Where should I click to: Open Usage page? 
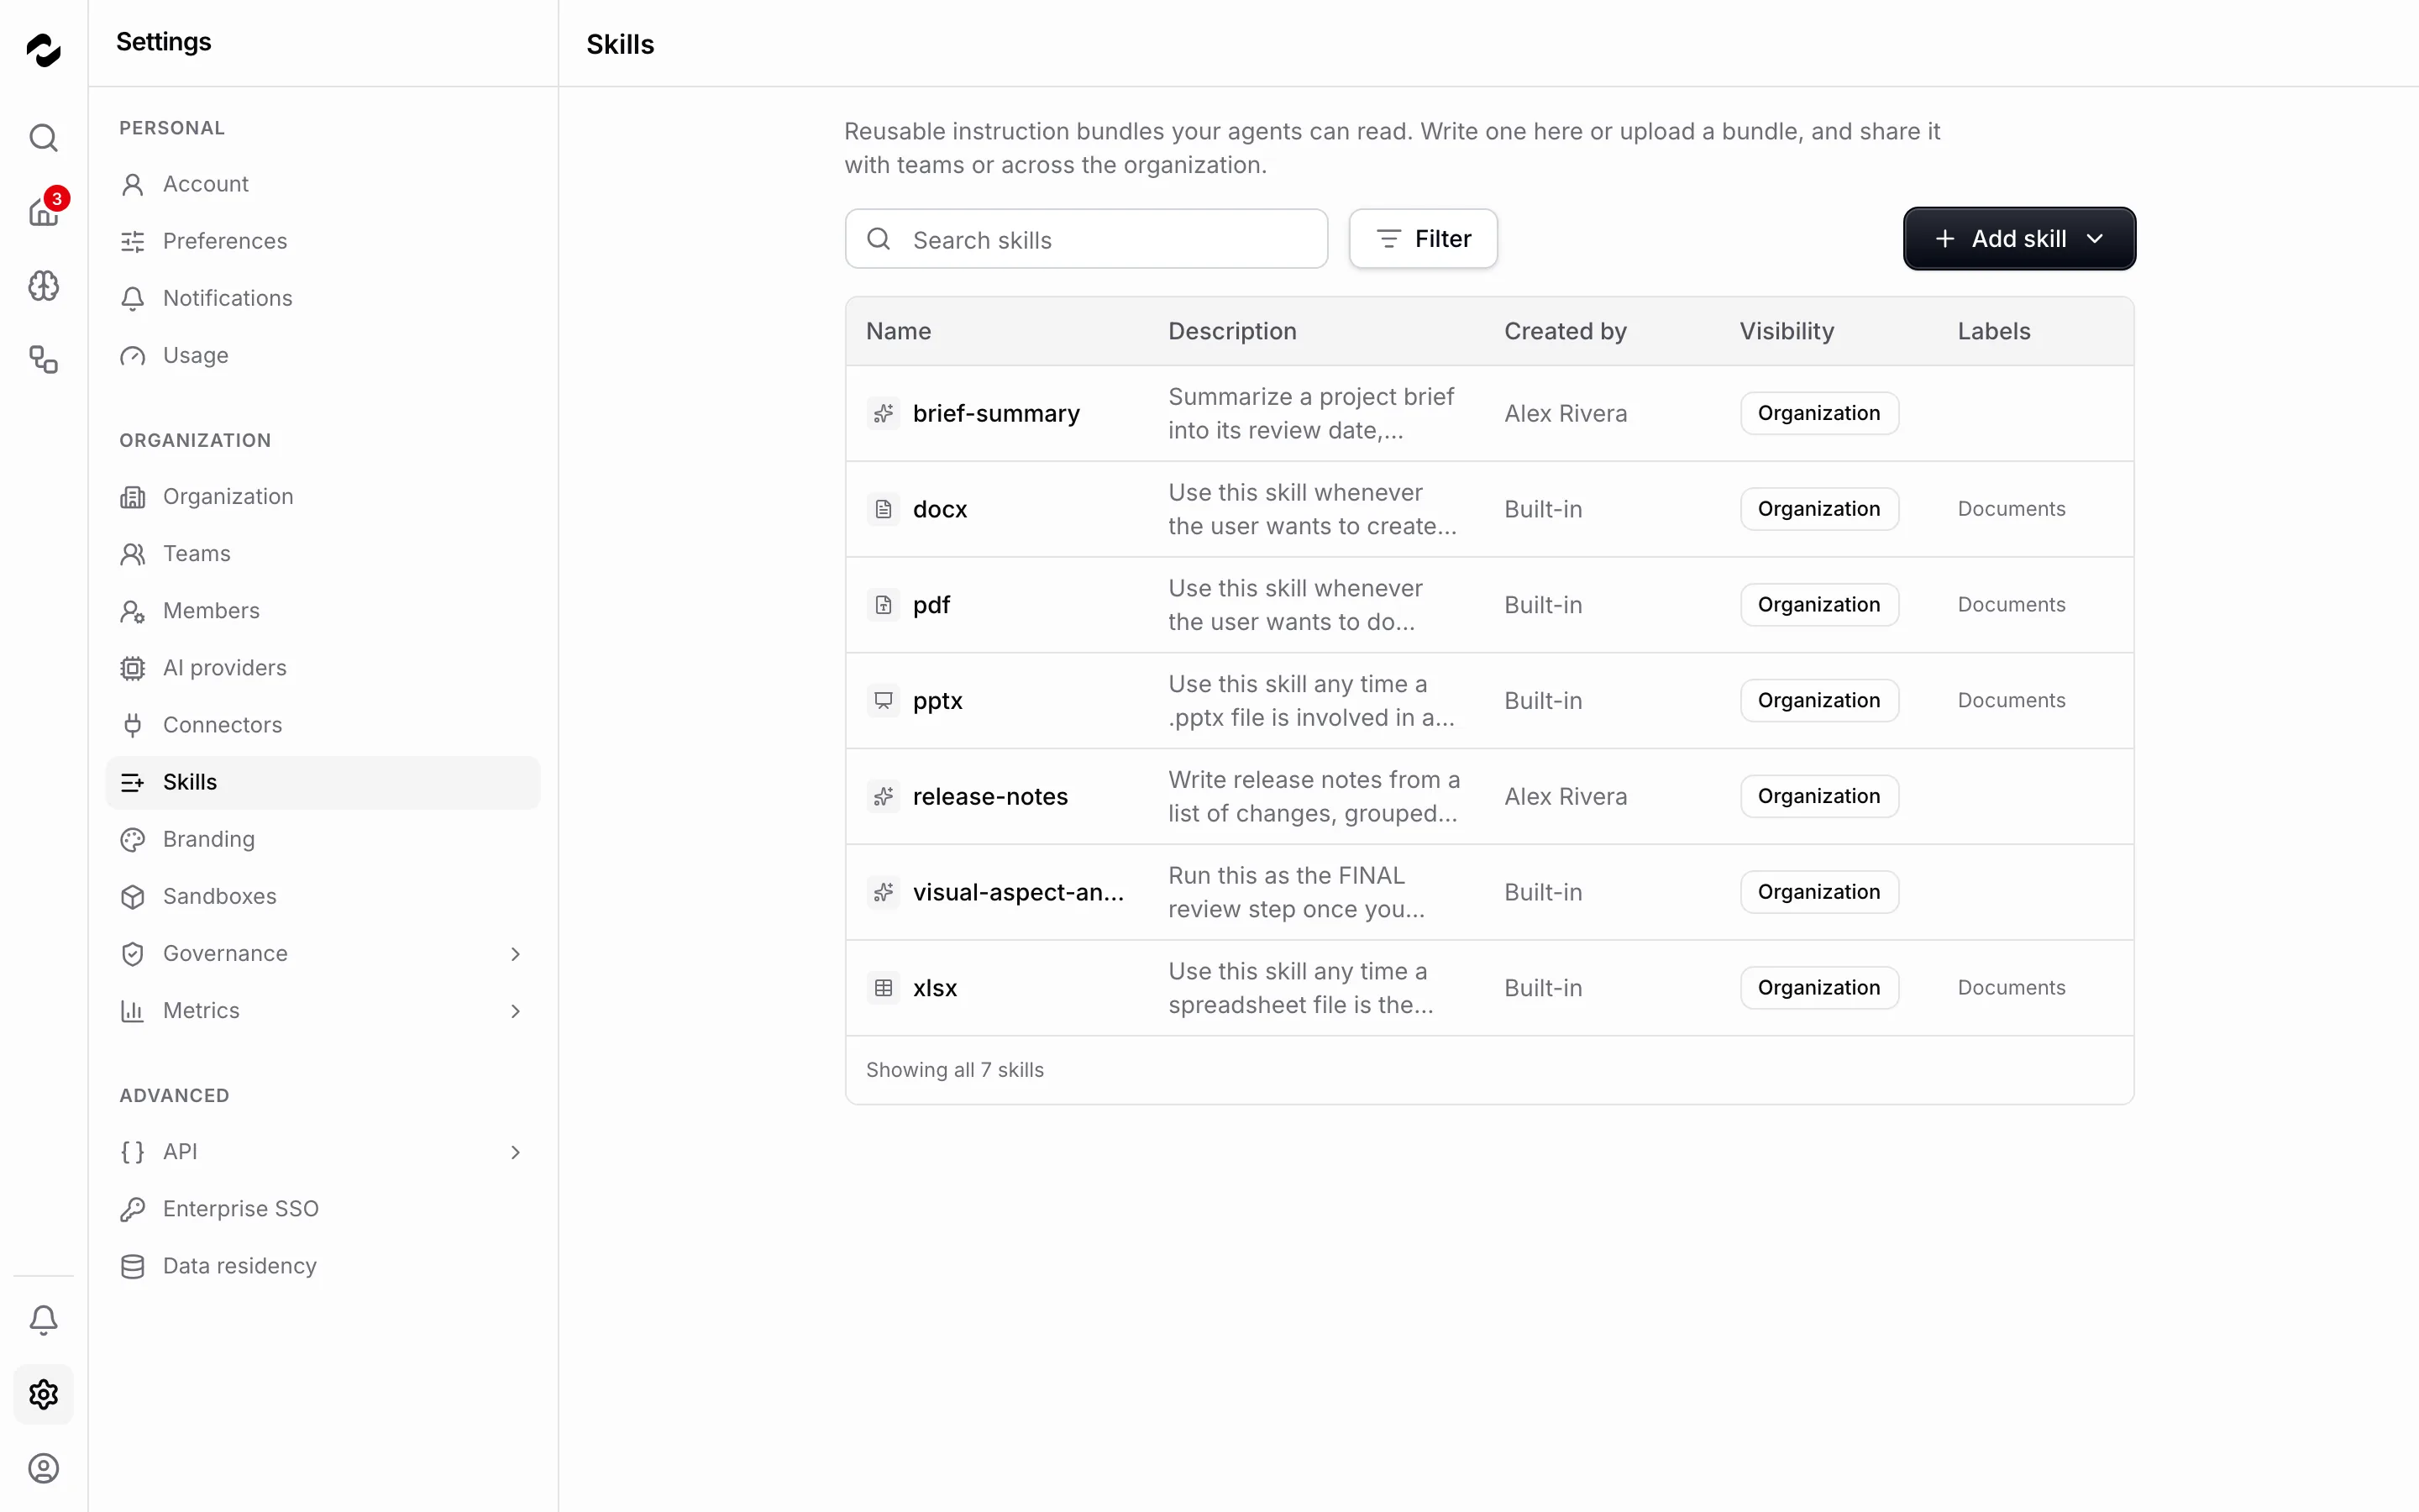322,355
